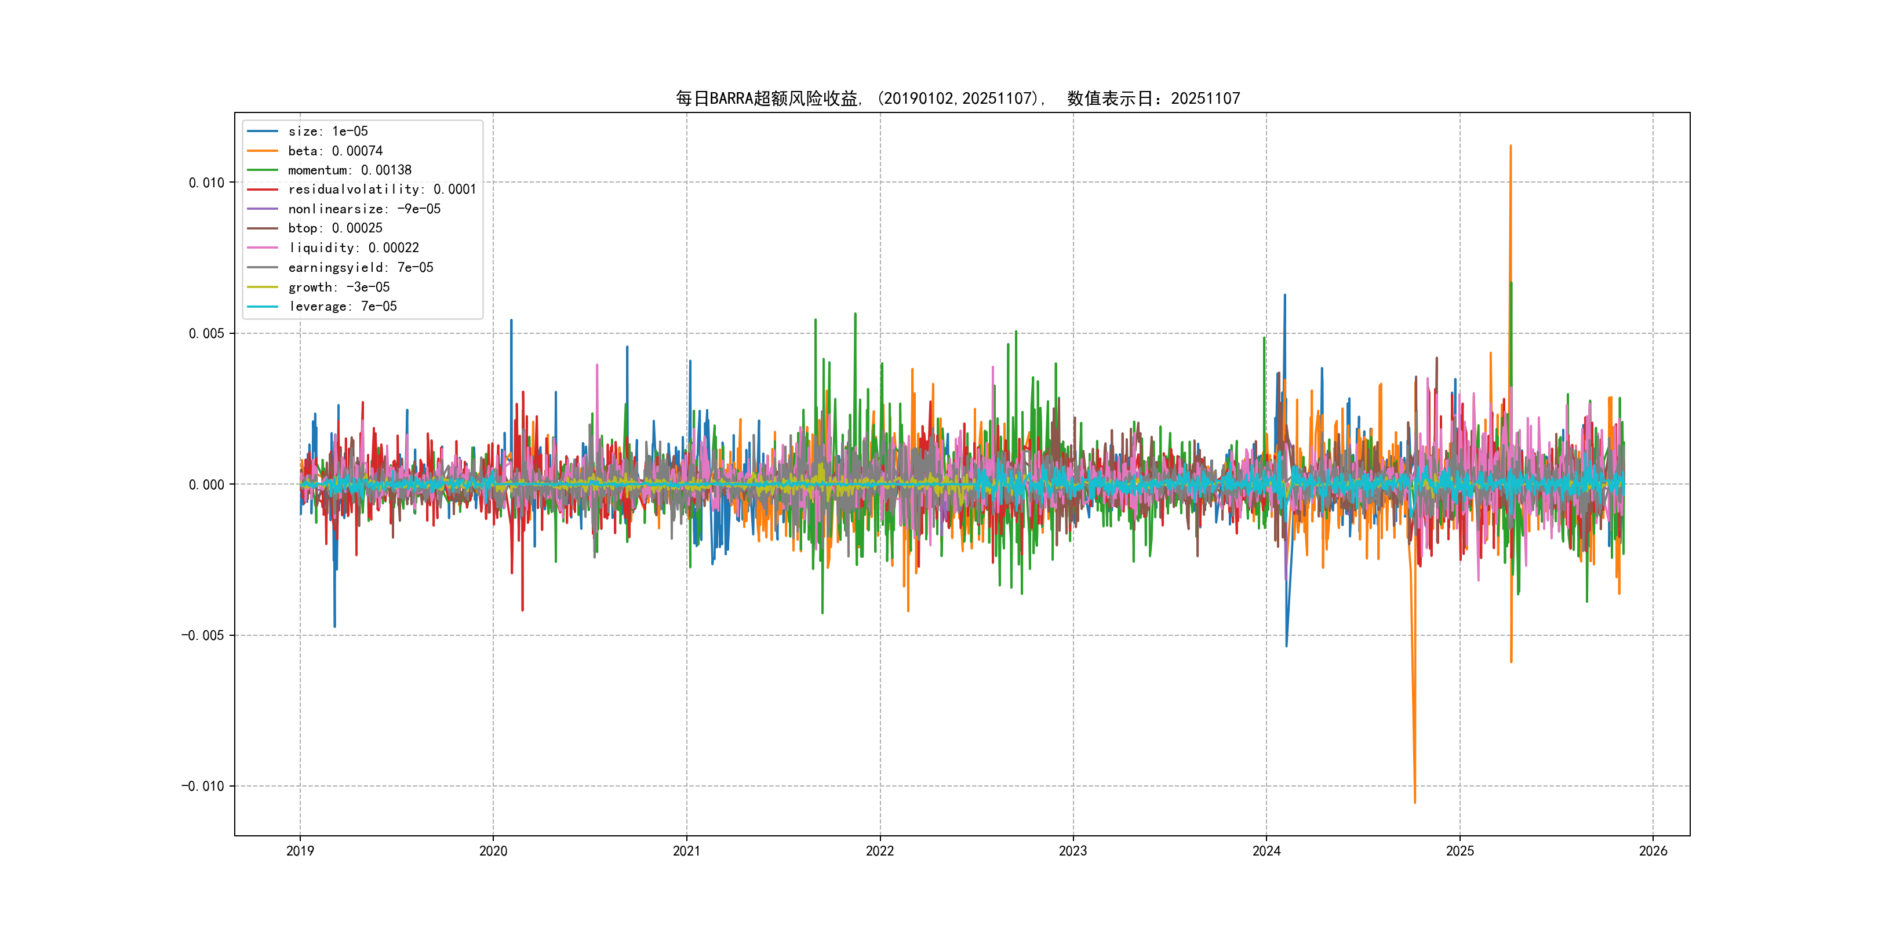Click the green momentum legend line
The height and width of the screenshot is (939, 1878).
263,170
